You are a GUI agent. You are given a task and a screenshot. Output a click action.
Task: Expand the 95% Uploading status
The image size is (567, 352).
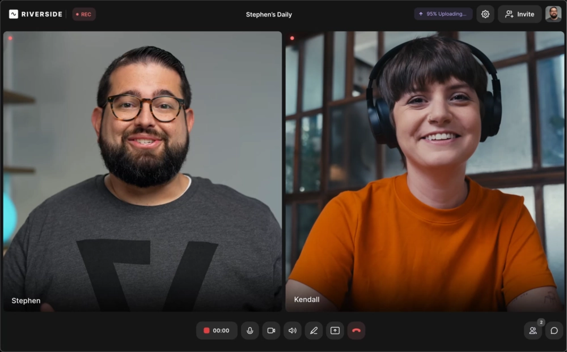tap(443, 14)
